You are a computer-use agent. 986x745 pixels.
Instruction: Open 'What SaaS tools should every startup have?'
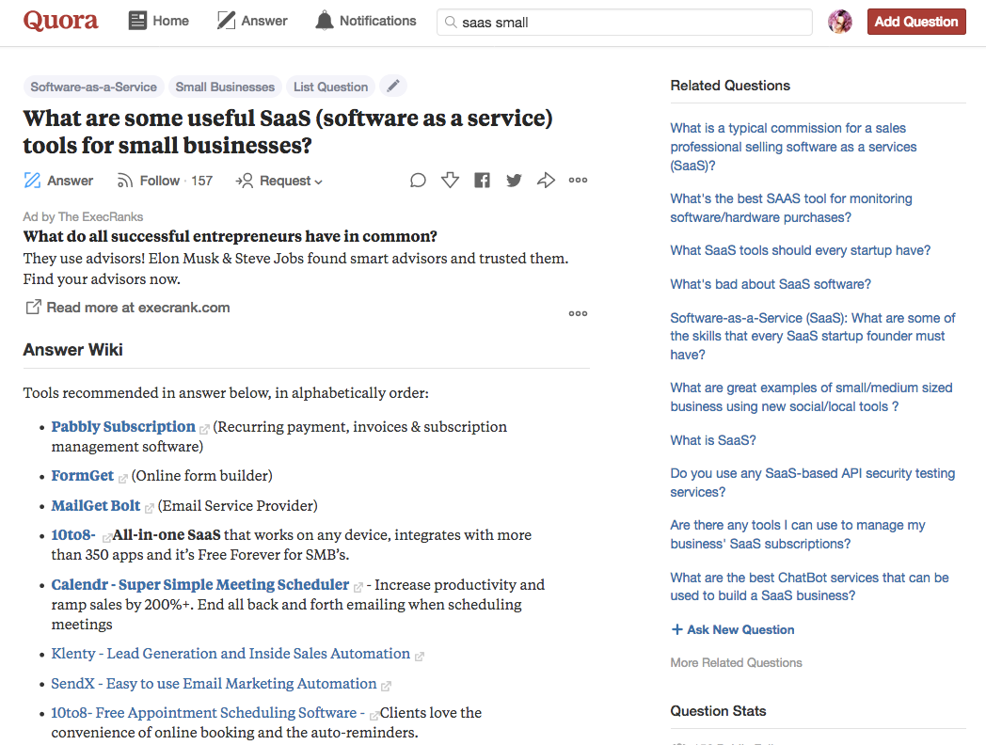pos(801,250)
